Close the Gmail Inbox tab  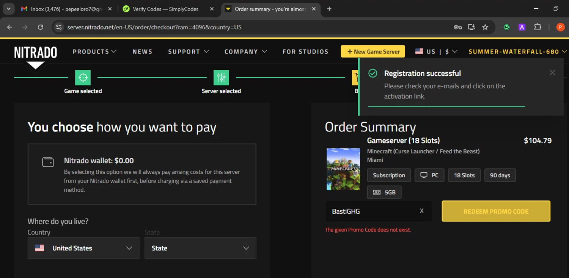pos(110,9)
